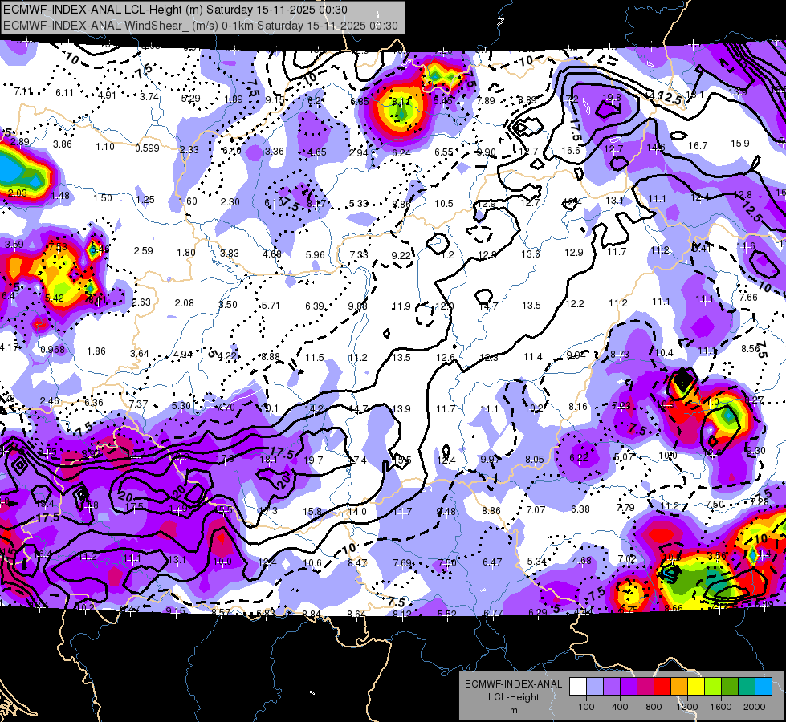Screen dimensions: 786x722
Task: Click the grid value "6.38"
Action: 580,509
